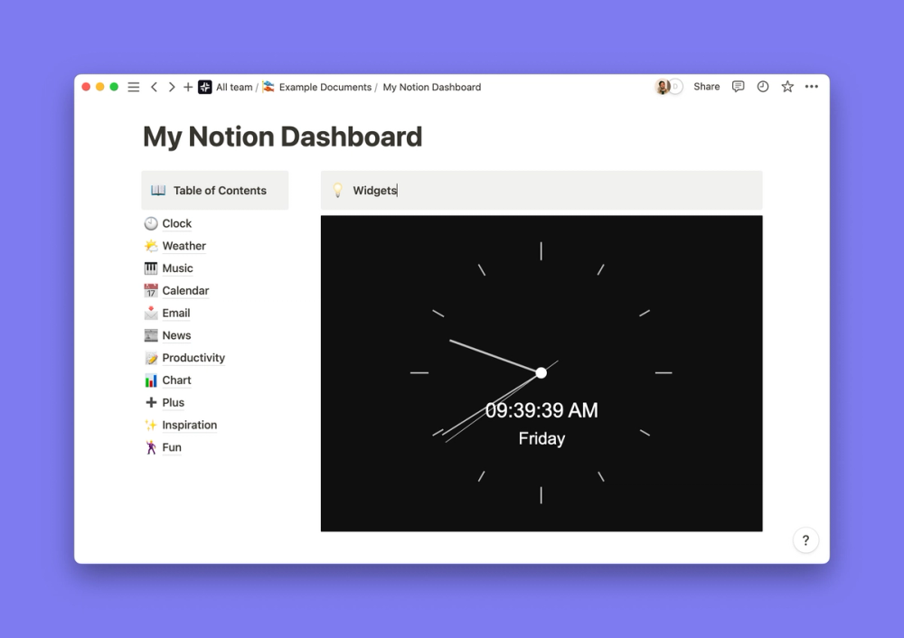Click the Calendar icon in the table of contents

[150, 290]
